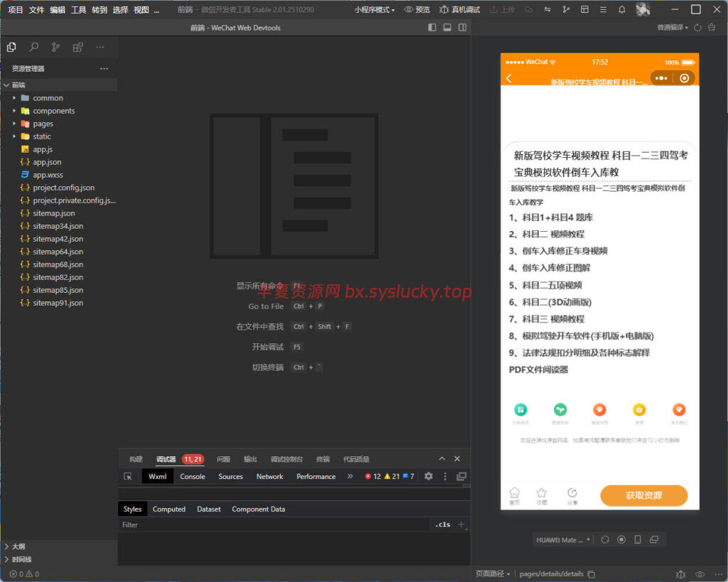Collapse debugger panel with the up caret
728x582 pixels.
pos(441,458)
